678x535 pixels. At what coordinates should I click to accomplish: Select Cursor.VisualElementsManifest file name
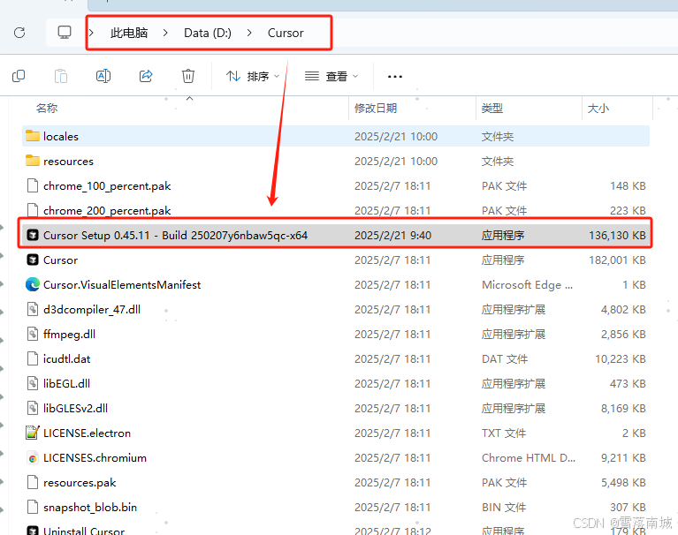122,285
